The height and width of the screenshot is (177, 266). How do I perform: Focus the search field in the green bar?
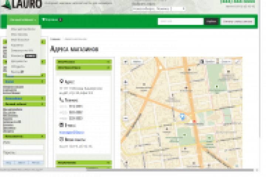coord(181,21)
